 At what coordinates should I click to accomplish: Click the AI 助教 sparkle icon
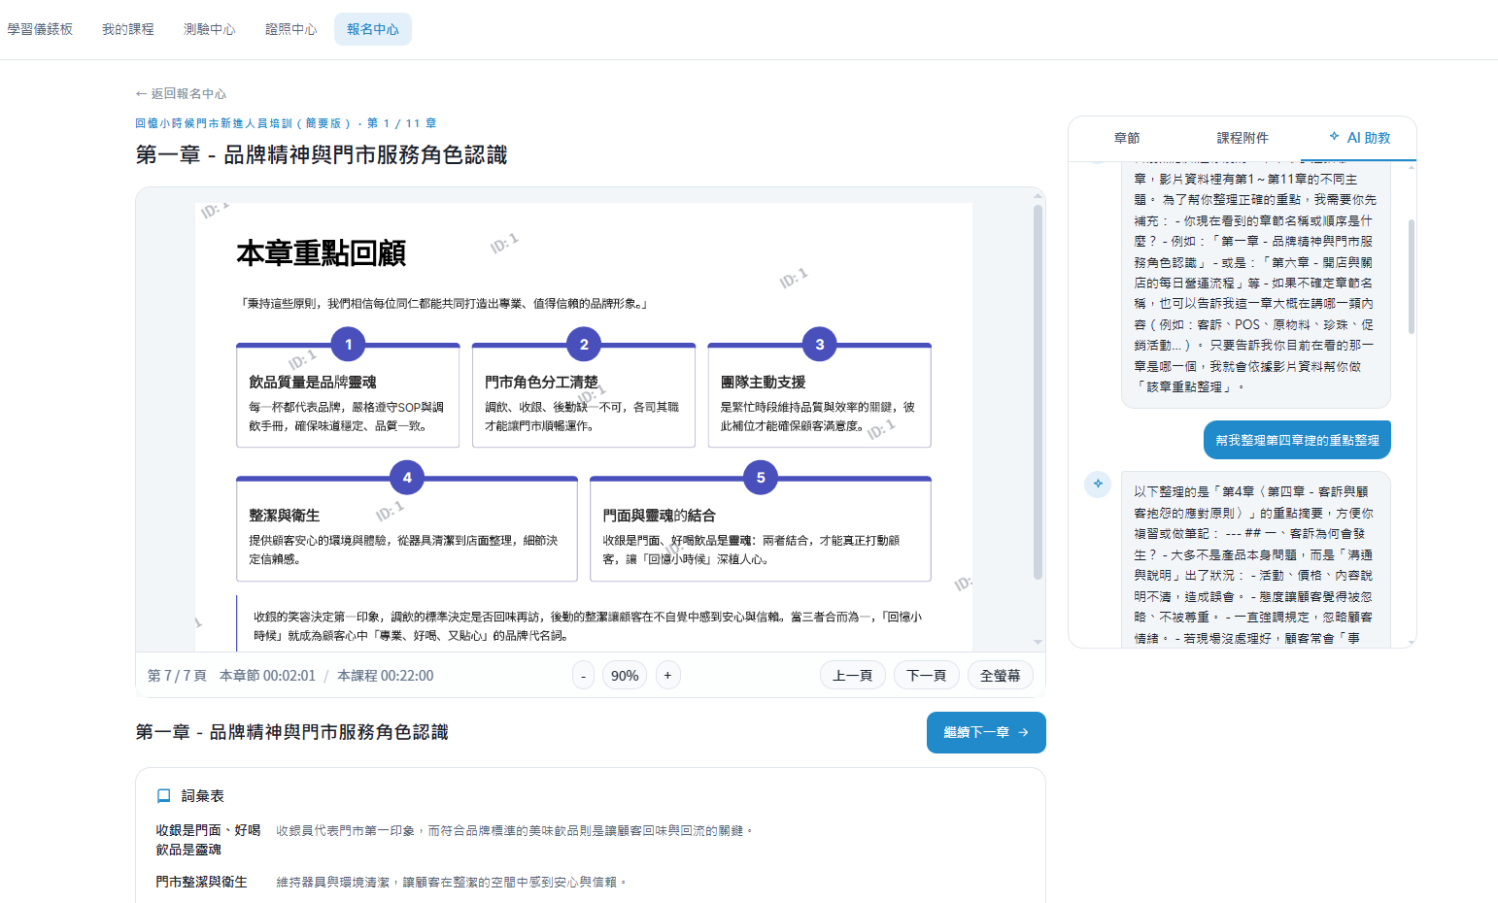pyautogui.click(x=1334, y=137)
